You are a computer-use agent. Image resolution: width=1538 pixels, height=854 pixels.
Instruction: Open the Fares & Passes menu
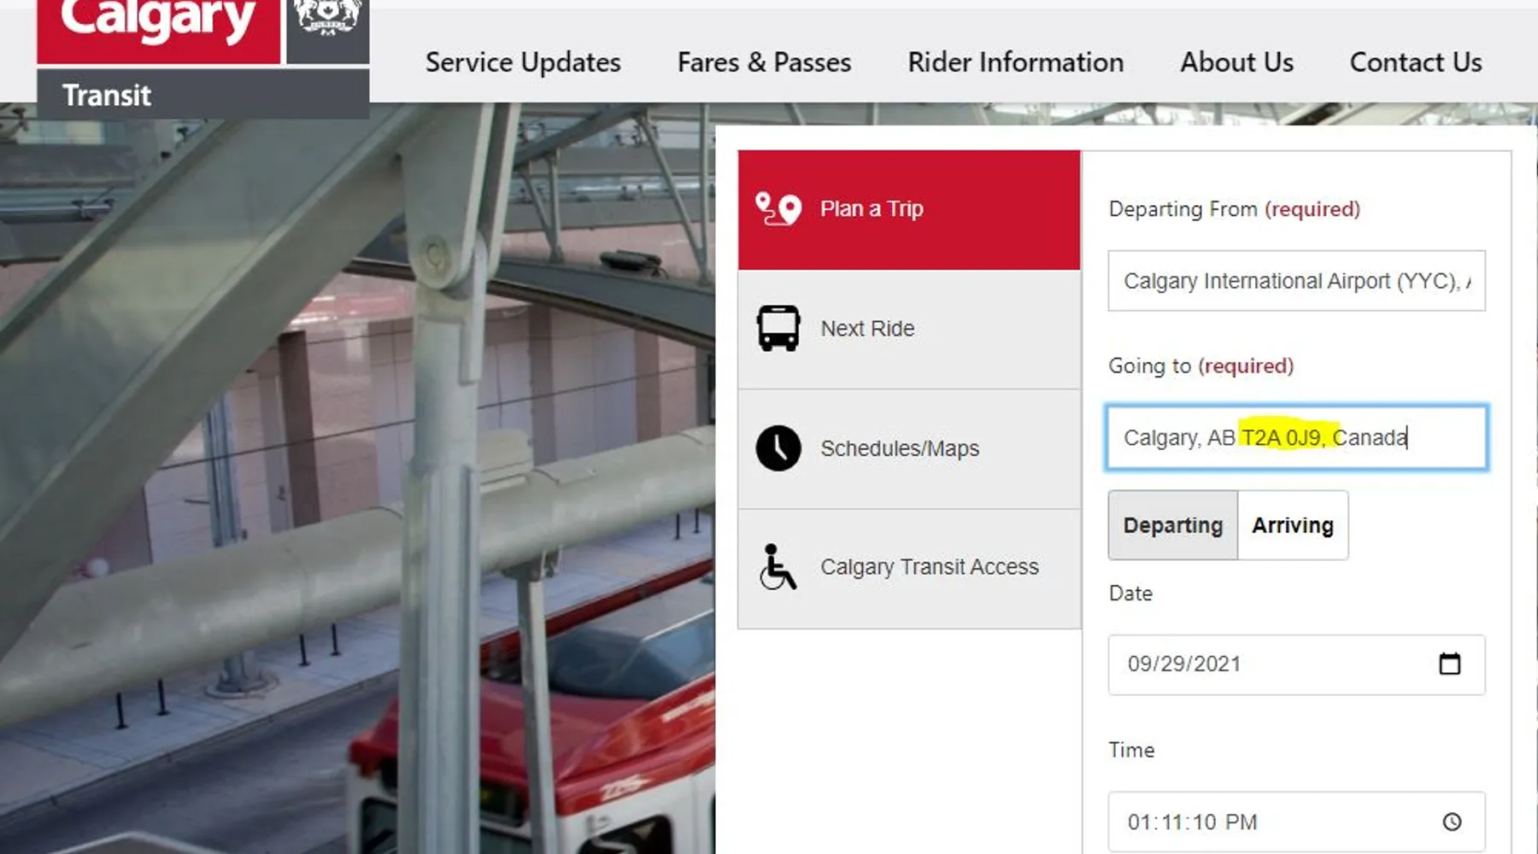click(x=764, y=62)
